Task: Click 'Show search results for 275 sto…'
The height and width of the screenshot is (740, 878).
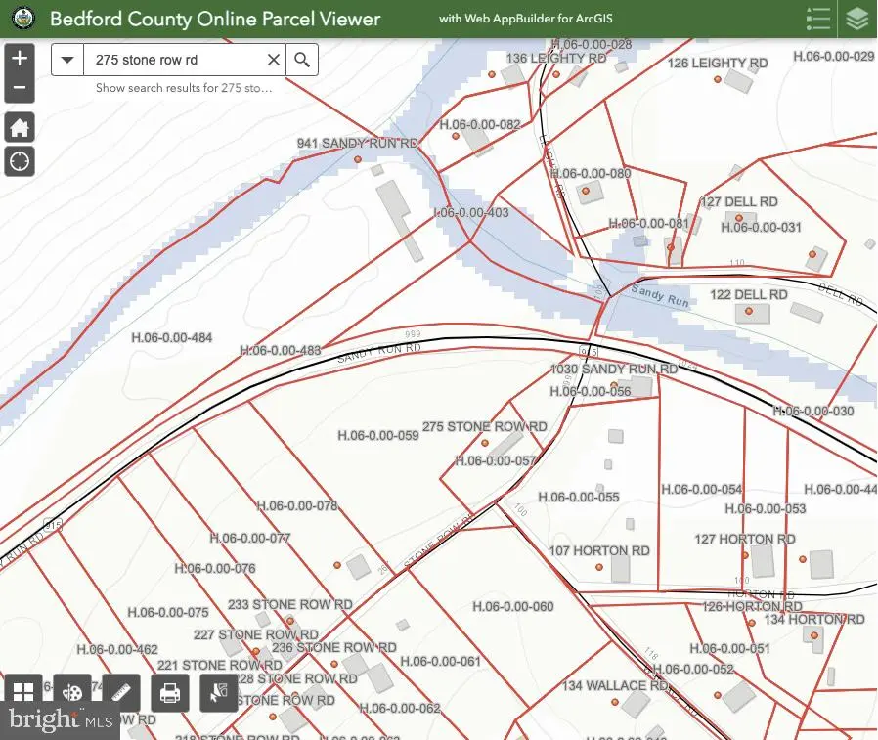Action: (184, 88)
